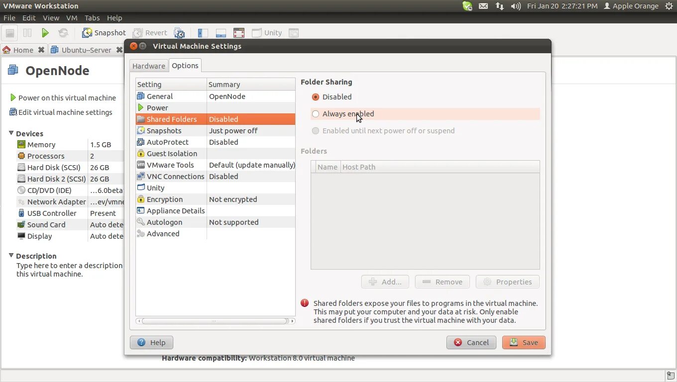Select Memory device in OpenNode window
The height and width of the screenshot is (382, 677).
70,145
